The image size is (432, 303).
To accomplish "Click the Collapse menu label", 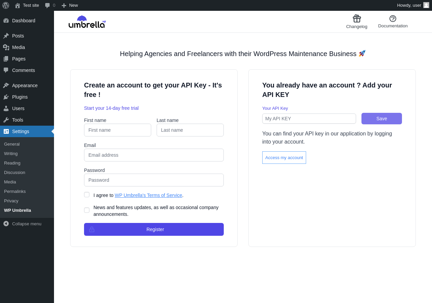I will point(27,224).
